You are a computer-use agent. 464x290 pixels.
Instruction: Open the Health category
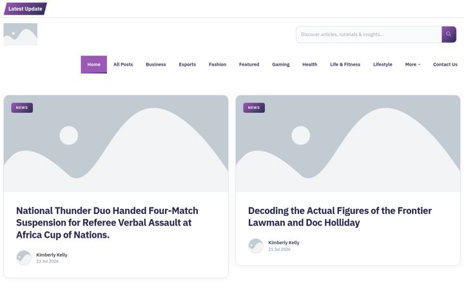tap(310, 64)
